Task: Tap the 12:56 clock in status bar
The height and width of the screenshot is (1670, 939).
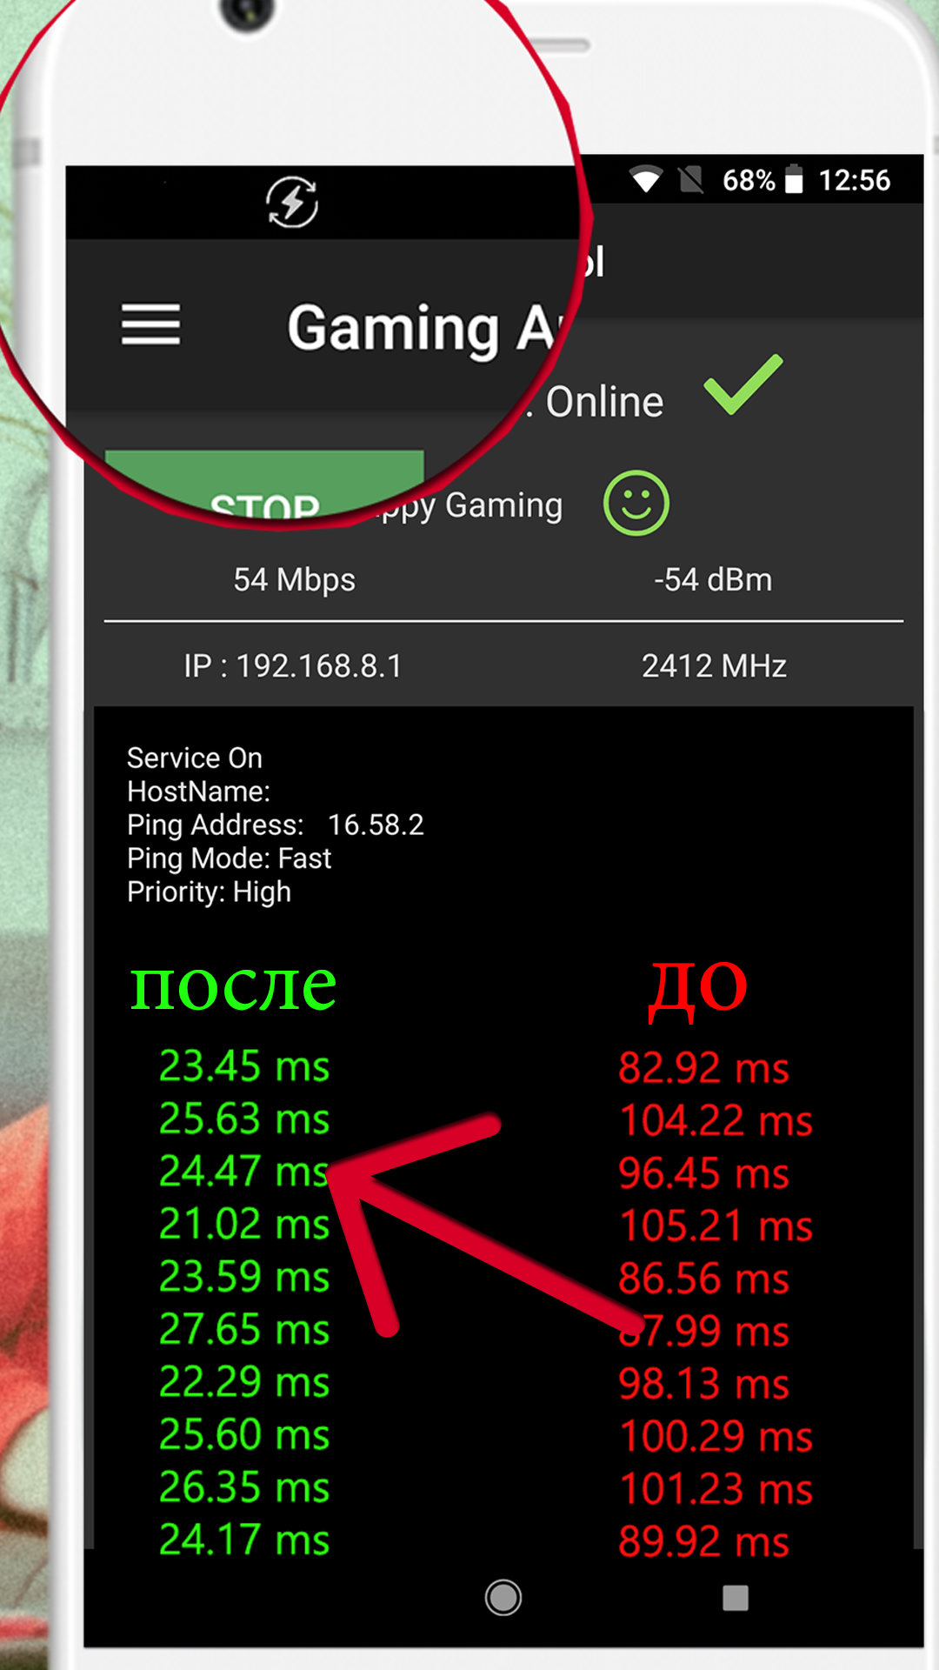Action: 855,180
